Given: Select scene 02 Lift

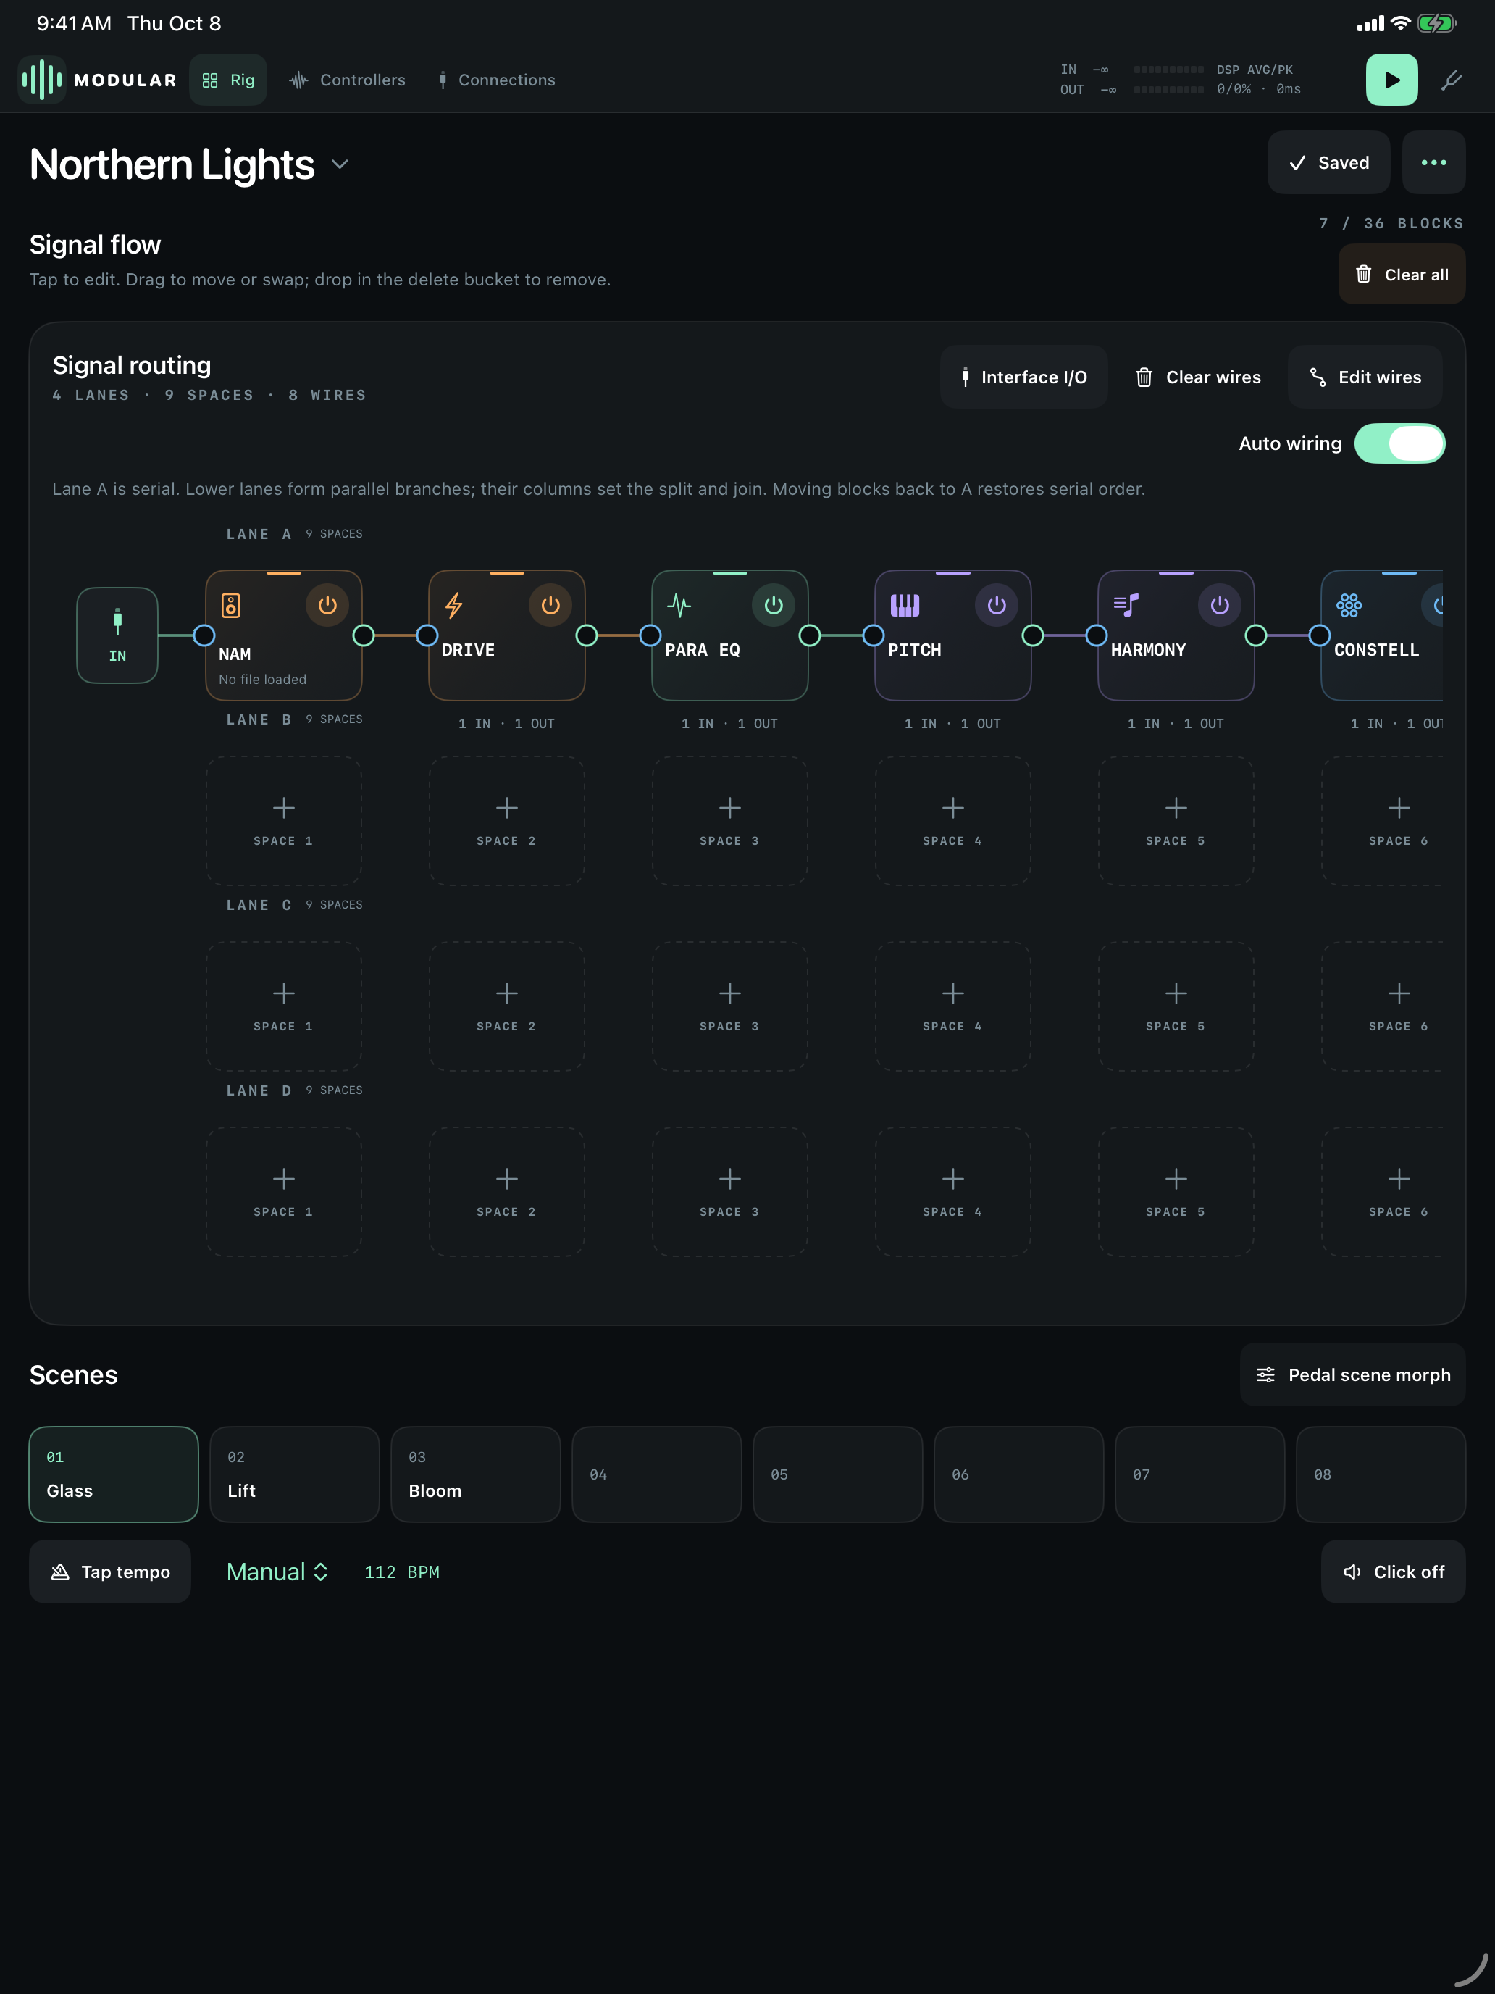Looking at the screenshot, I should (x=295, y=1474).
